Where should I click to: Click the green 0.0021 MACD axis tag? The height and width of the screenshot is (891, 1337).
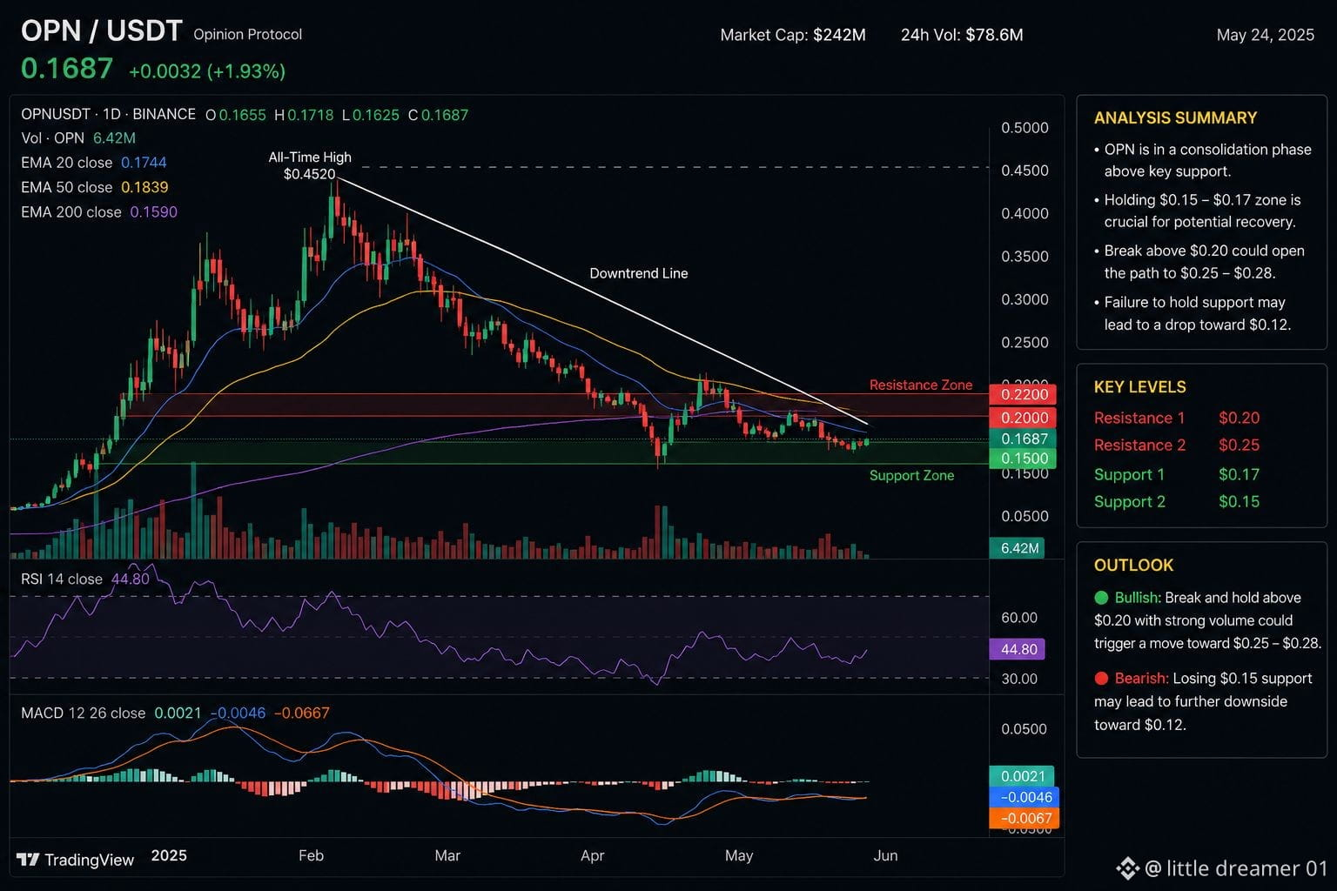tap(1022, 776)
